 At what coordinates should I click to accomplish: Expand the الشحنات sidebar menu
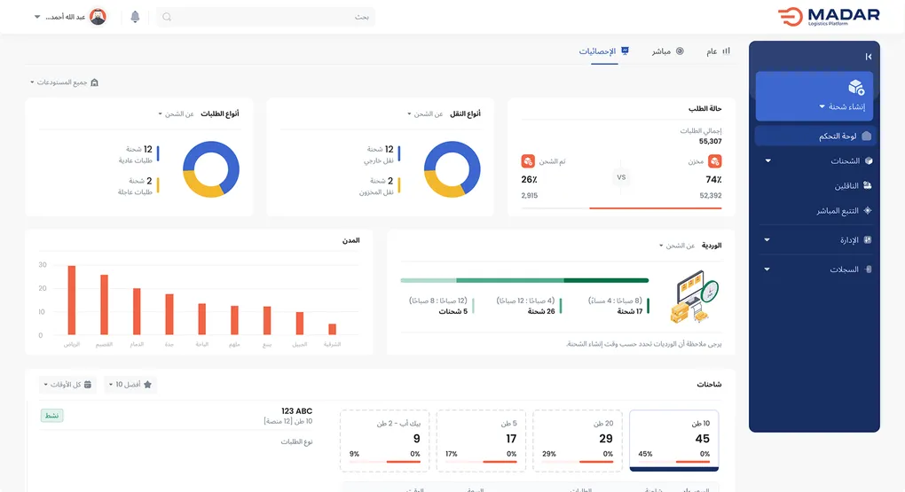tap(814, 161)
